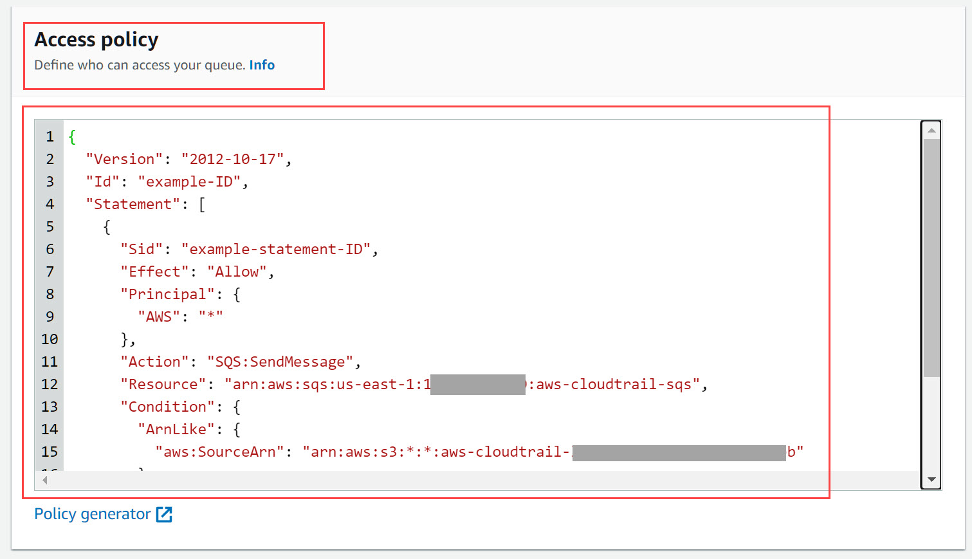Click the Access policy heading
Image resolution: width=972 pixels, height=559 pixels.
(x=96, y=40)
